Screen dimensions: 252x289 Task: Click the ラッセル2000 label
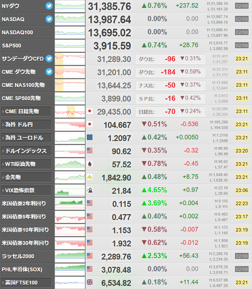18,256
